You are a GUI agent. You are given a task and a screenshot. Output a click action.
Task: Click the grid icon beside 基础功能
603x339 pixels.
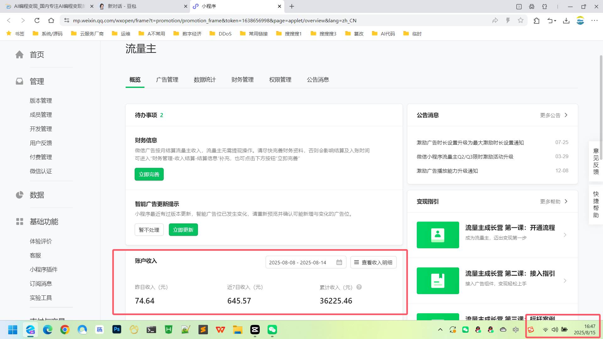pyautogui.click(x=19, y=222)
